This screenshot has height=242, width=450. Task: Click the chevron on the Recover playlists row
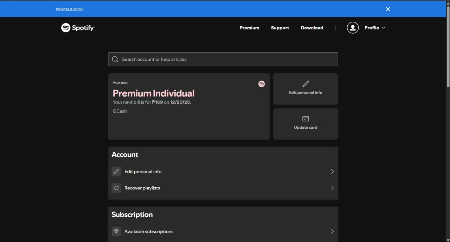pyautogui.click(x=332, y=188)
